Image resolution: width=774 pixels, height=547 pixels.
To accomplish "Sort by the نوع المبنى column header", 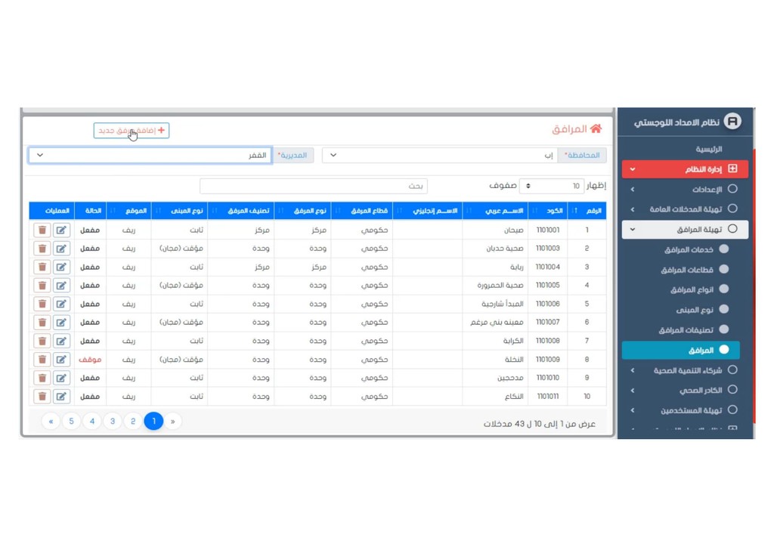I will pyautogui.click(x=179, y=211).
